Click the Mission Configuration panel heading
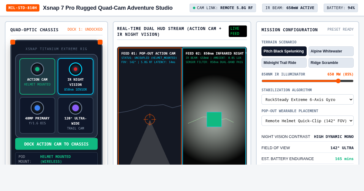This screenshot has width=364, height=191. point(290,30)
